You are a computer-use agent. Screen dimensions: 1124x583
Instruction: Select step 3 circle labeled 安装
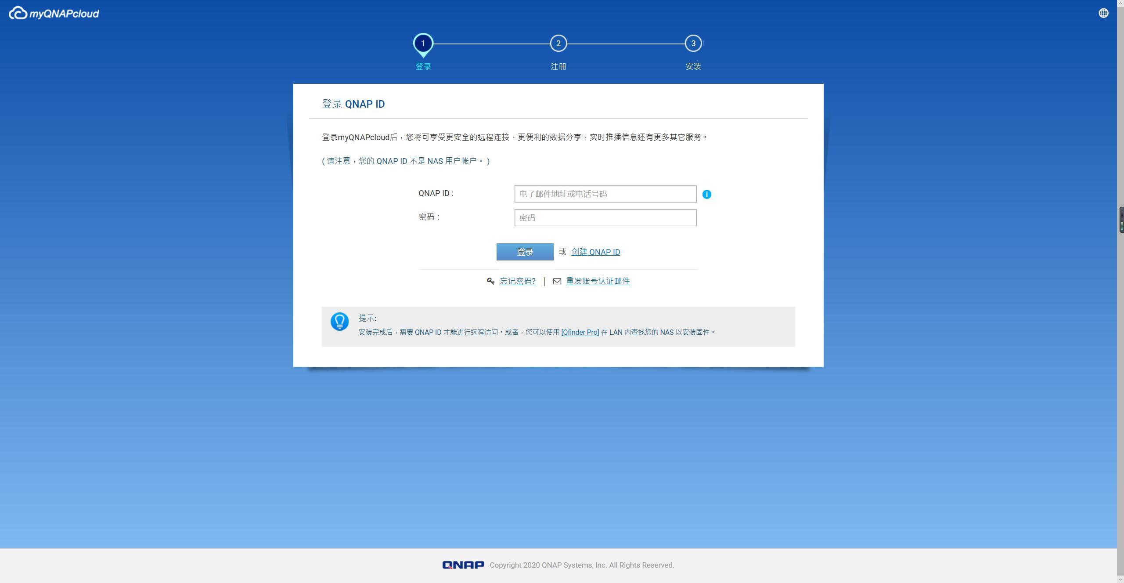coord(693,43)
